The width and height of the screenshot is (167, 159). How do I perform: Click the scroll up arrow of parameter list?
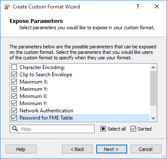click(153, 67)
